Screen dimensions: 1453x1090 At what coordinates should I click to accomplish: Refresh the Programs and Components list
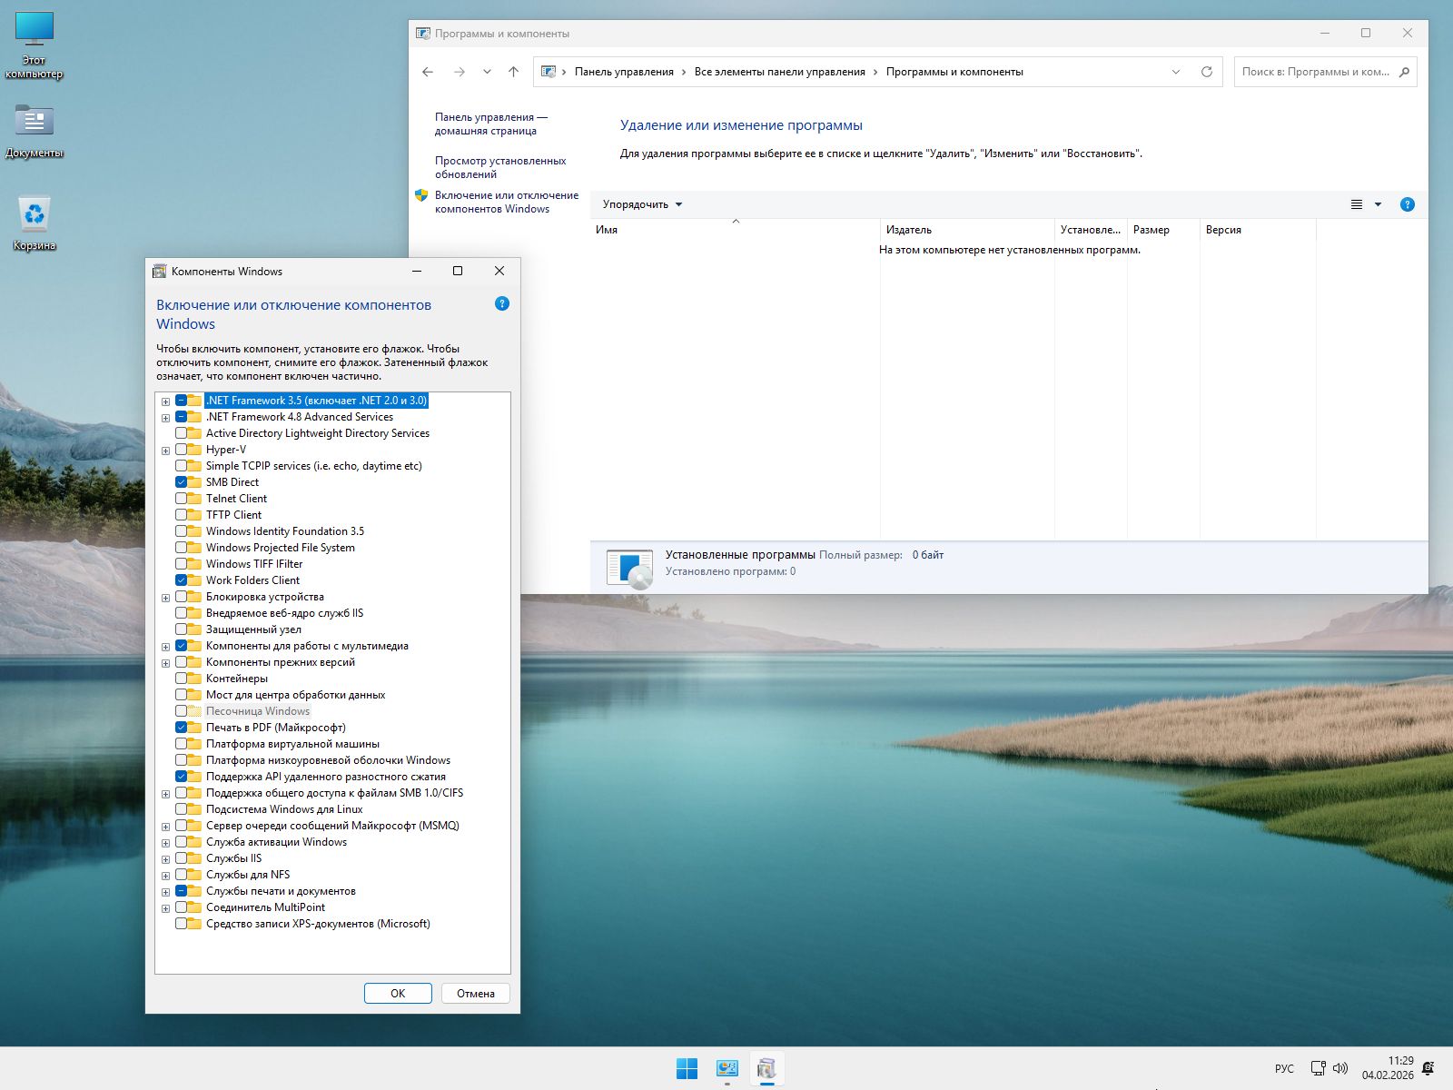pos(1206,72)
